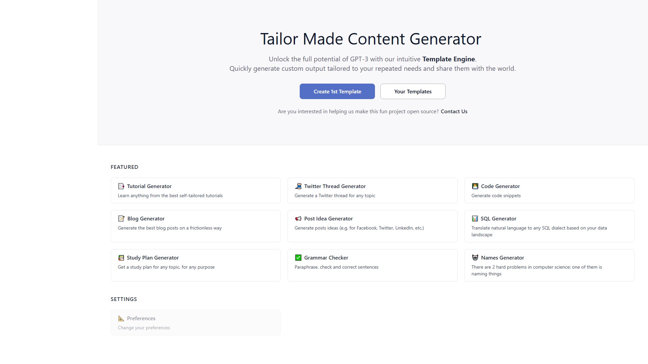648x364 pixels.
Task: Open the Tutorial Generator card
Action: (x=196, y=190)
